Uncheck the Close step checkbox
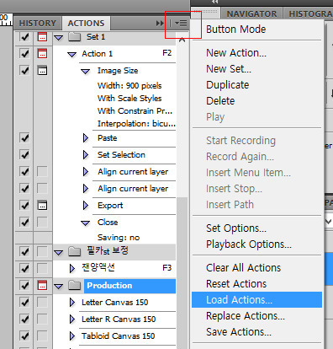Viewport: 333px width, 349px height. 24,222
